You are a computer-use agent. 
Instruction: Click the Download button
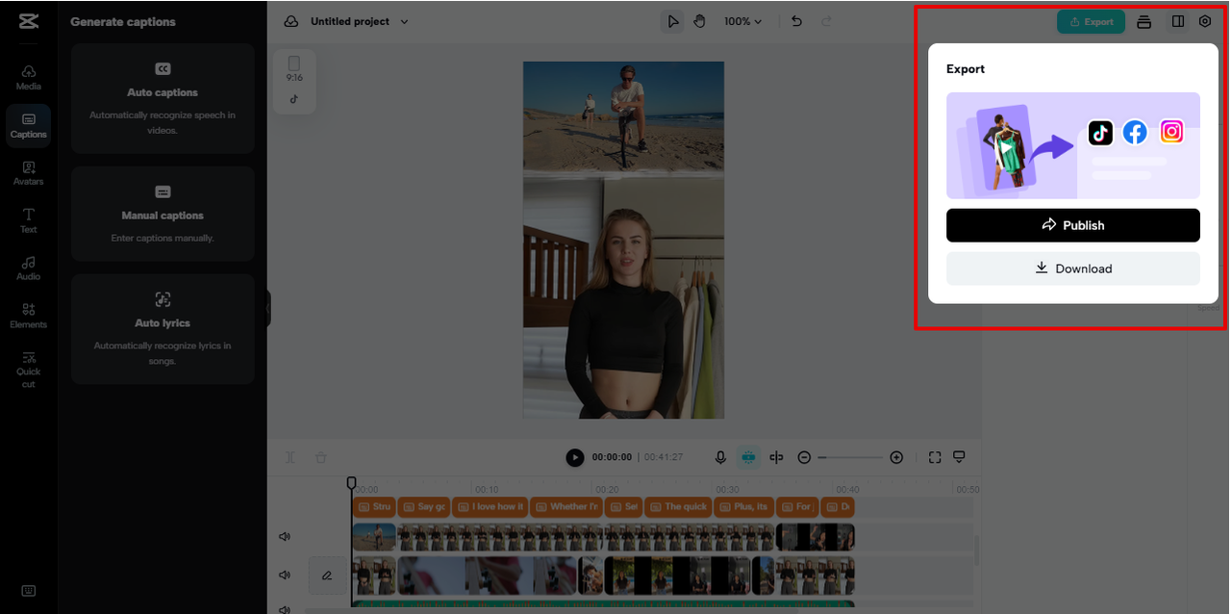click(1072, 269)
